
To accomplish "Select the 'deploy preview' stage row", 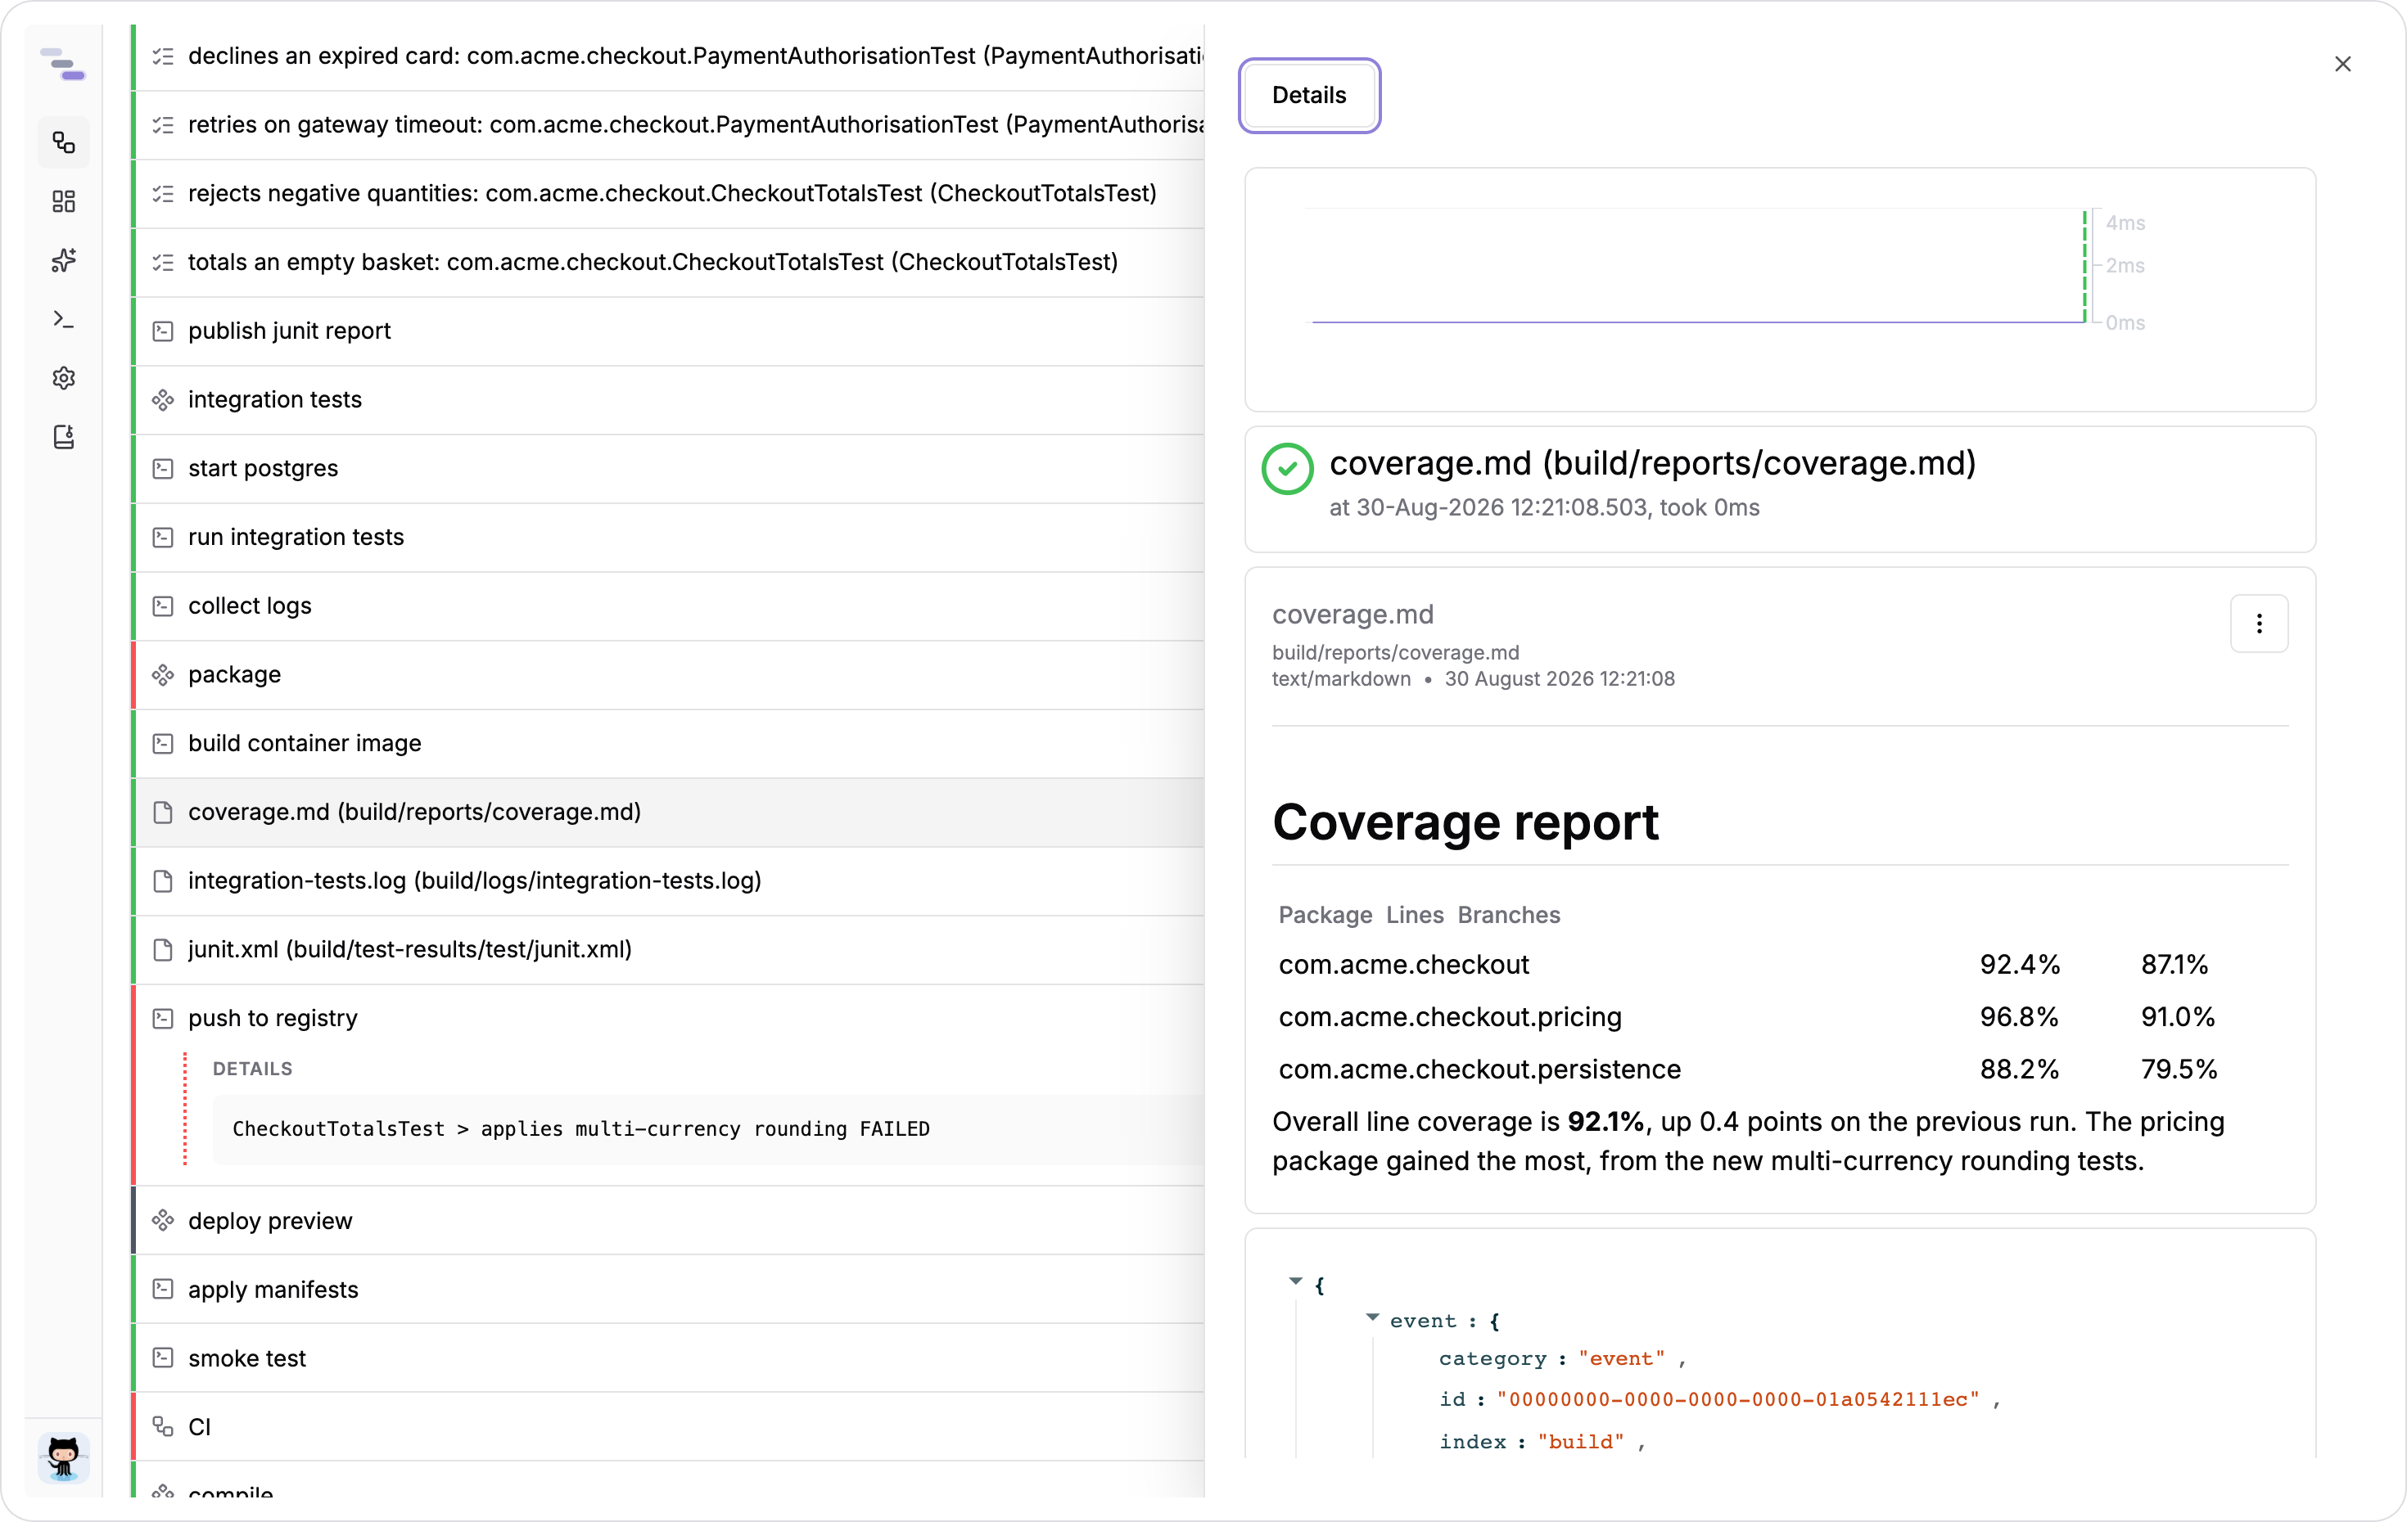I will (x=669, y=1221).
